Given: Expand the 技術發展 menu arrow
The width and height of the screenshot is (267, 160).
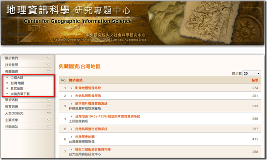Looking at the screenshot, I should tap(49, 65).
